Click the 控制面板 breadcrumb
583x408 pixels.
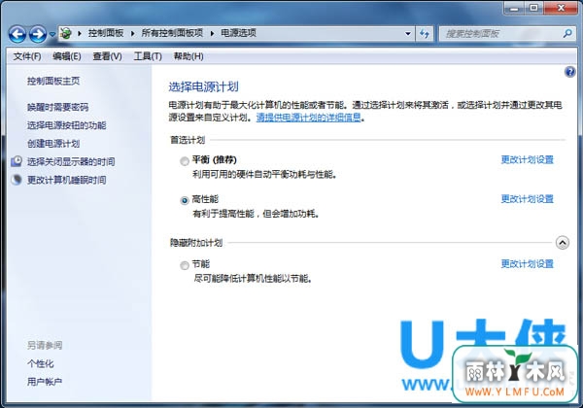pyautogui.click(x=106, y=33)
